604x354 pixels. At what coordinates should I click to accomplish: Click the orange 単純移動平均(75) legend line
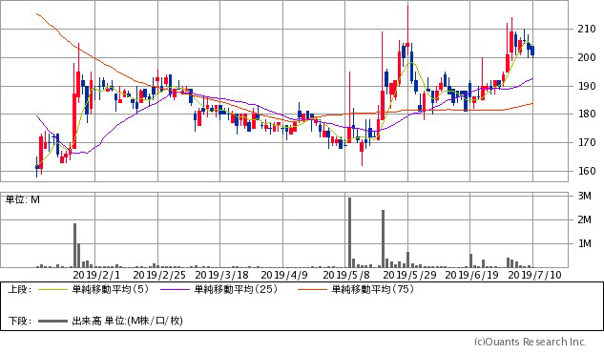312,289
